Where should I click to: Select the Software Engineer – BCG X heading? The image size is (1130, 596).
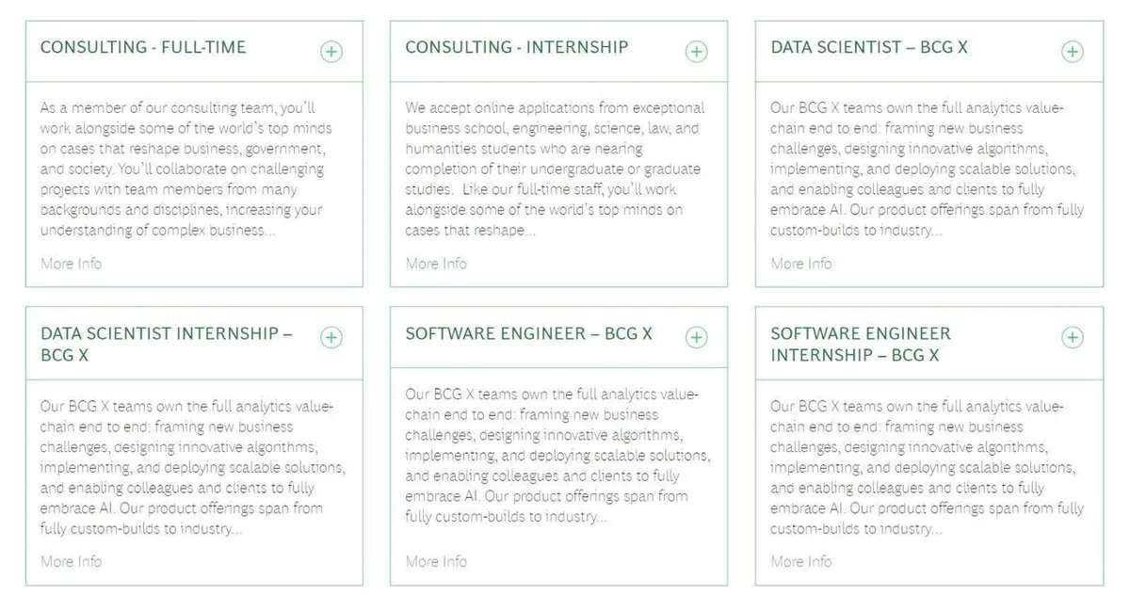click(528, 333)
